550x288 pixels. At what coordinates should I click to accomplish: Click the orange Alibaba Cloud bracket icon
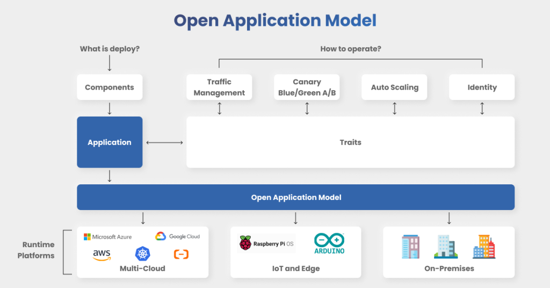pyautogui.click(x=181, y=254)
